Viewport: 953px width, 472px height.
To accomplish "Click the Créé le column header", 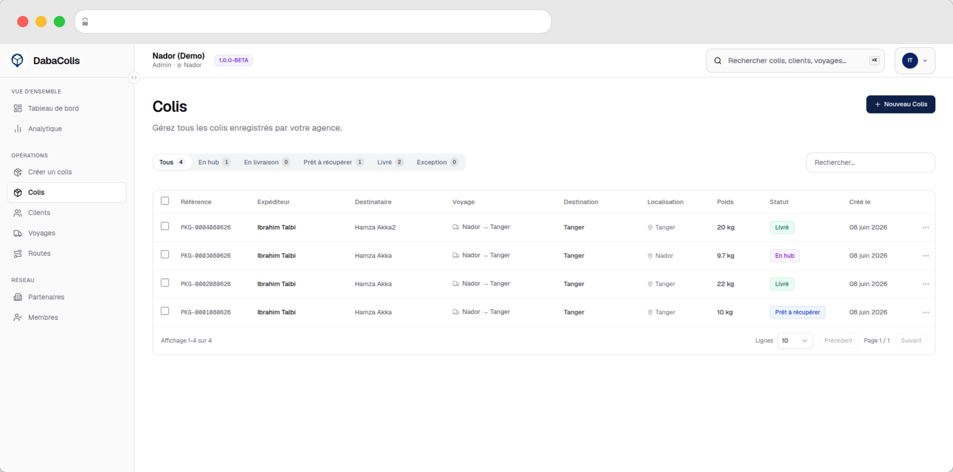I will pos(860,202).
